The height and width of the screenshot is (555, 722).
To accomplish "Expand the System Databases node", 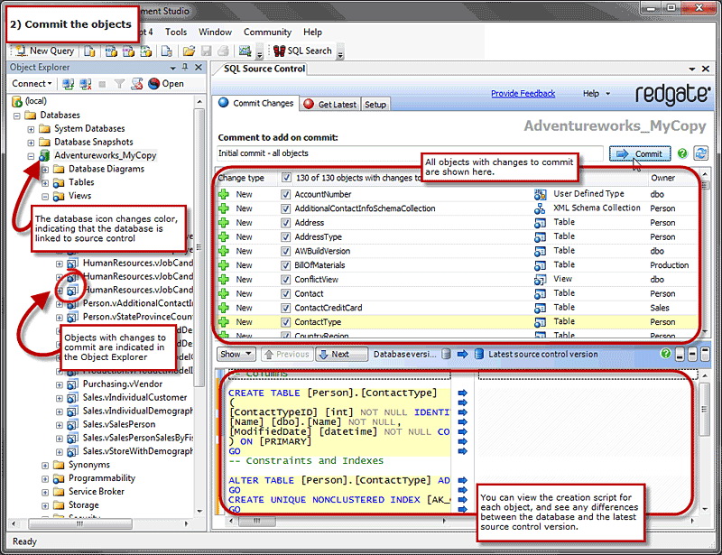I will point(31,129).
